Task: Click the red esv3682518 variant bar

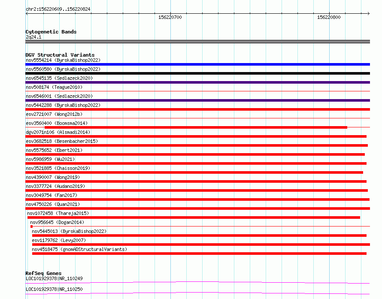Action: [x=197, y=145]
